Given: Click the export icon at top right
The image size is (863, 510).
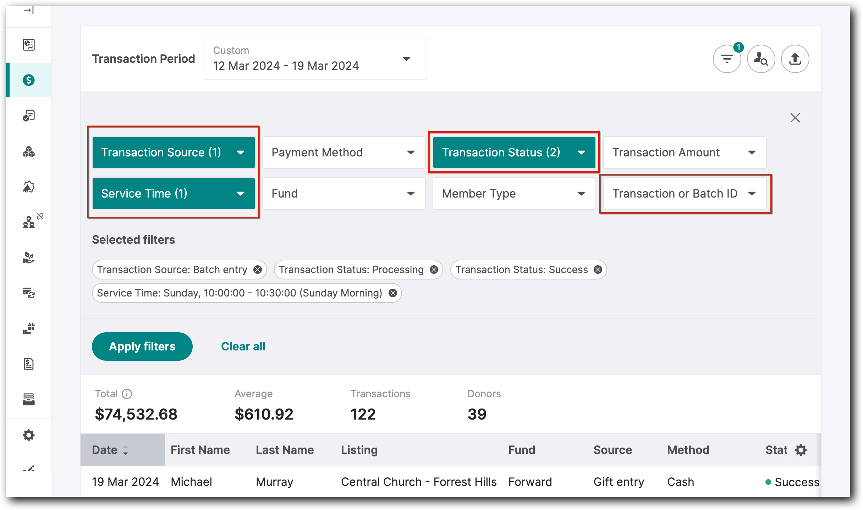Looking at the screenshot, I should 795,59.
